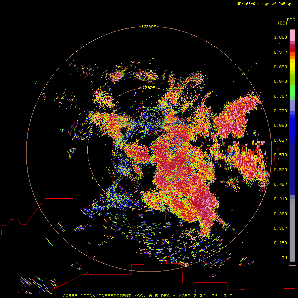Click the DCC label above the color scale
The image size is (298, 298).
click(291, 20)
